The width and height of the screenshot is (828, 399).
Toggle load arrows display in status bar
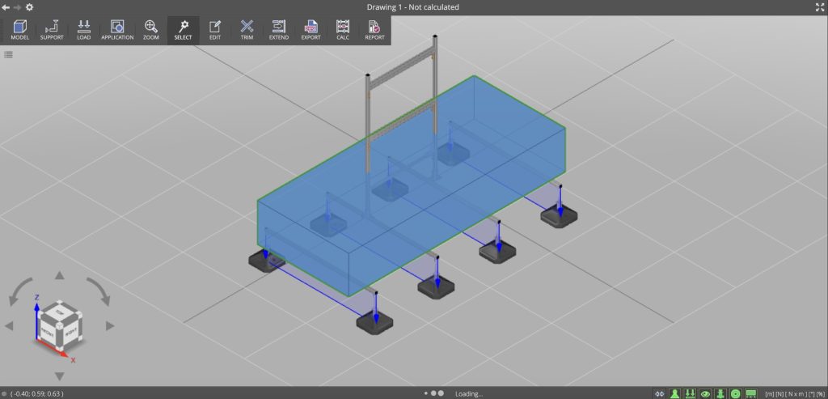tap(690, 393)
